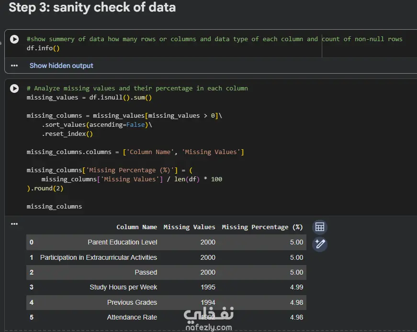Click the 'missing_values = df.isnull().sum()' line
The image size is (417, 332).
tap(89, 97)
